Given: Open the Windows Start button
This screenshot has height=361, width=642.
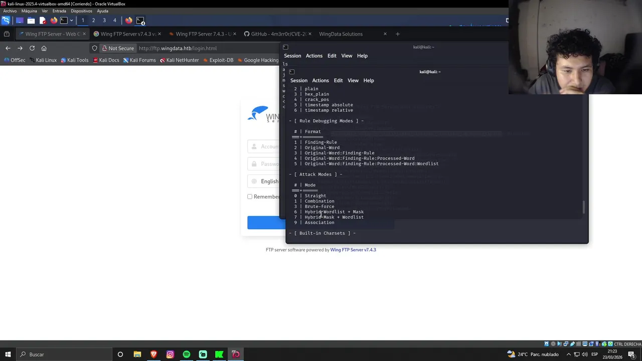Looking at the screenshot, I should [8, 354].
